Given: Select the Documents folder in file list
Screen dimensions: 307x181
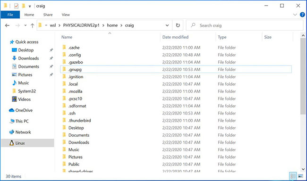Looking at the screenshot, I should coord(79,135).
